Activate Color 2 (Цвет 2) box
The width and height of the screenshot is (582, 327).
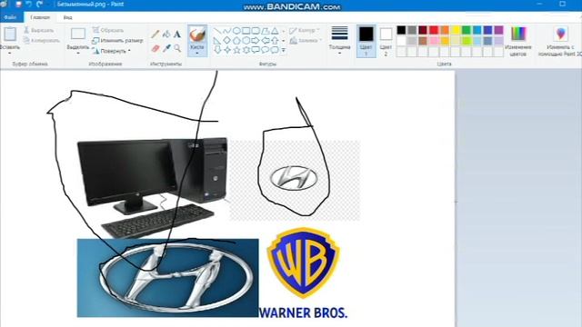pos(386,41)
